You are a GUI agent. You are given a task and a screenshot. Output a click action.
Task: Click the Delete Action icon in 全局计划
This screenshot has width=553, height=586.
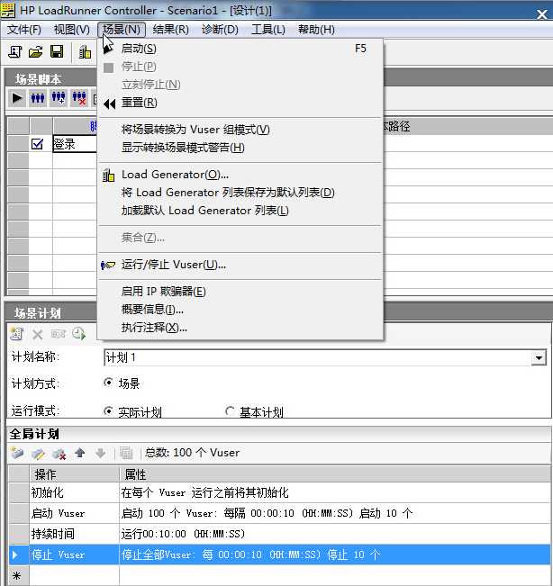pos(59,454)
